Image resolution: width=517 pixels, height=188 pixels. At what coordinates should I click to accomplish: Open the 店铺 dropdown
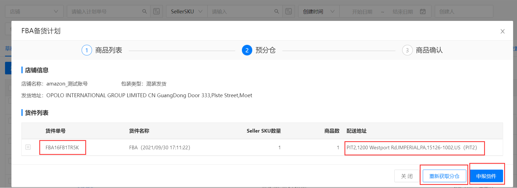(x=34, y=11)
